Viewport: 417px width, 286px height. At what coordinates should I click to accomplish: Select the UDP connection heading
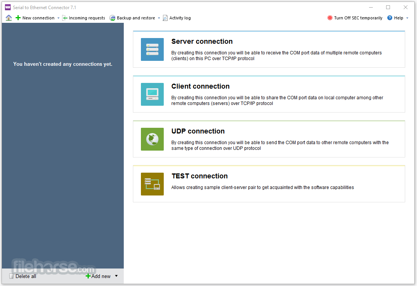click(198, 131)
